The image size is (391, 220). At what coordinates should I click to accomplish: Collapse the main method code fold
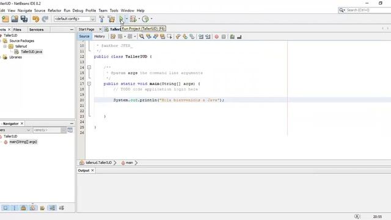(89, 84)
